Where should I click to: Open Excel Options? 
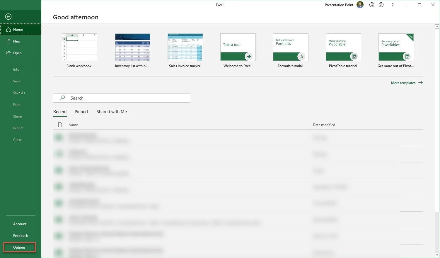19,247
